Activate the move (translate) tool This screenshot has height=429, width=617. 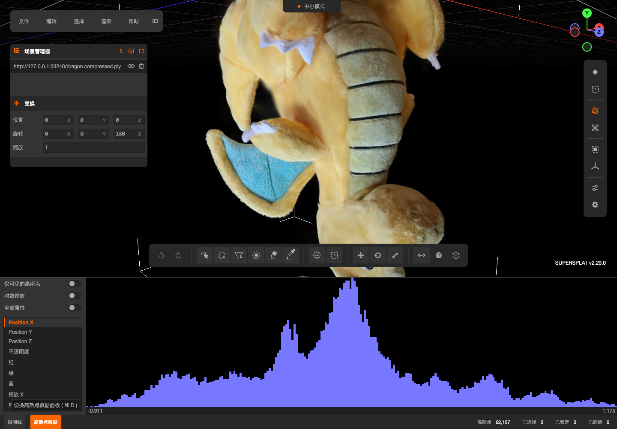pos(361,255)
